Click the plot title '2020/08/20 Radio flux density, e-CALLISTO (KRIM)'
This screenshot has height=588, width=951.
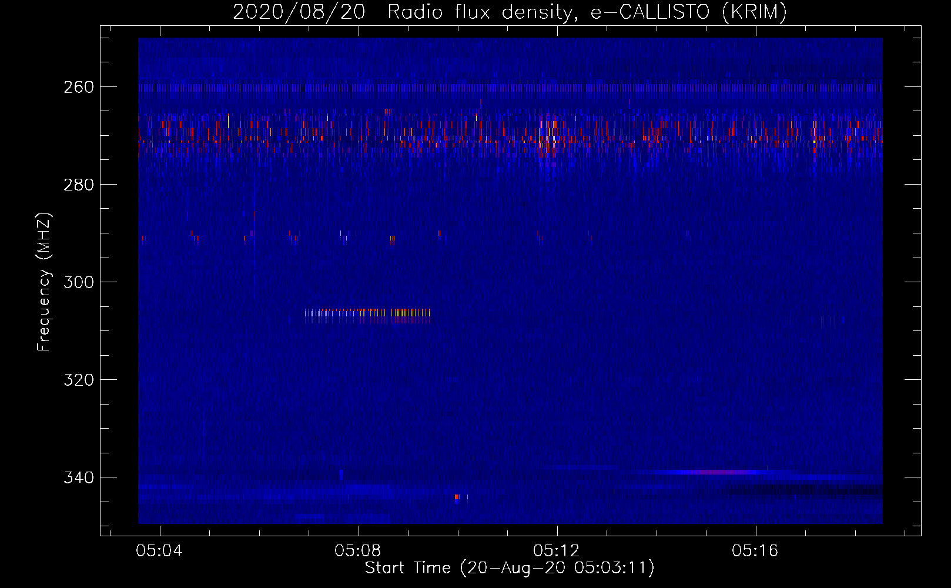510,12
